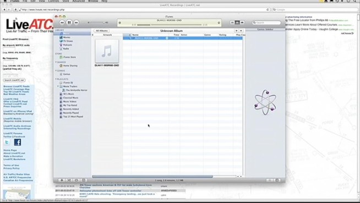Open Podcasts in the sidebar
Screen dimensions: 360x203
click(x=68, y=45)
